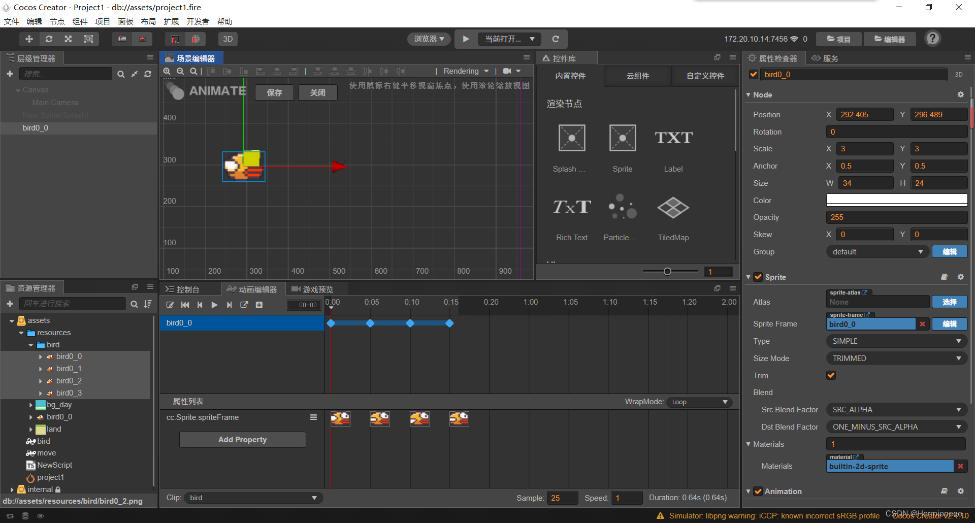975x523 pixels.
Task: Click hierarchy search magnifier icon
Action: pos(121,74)
